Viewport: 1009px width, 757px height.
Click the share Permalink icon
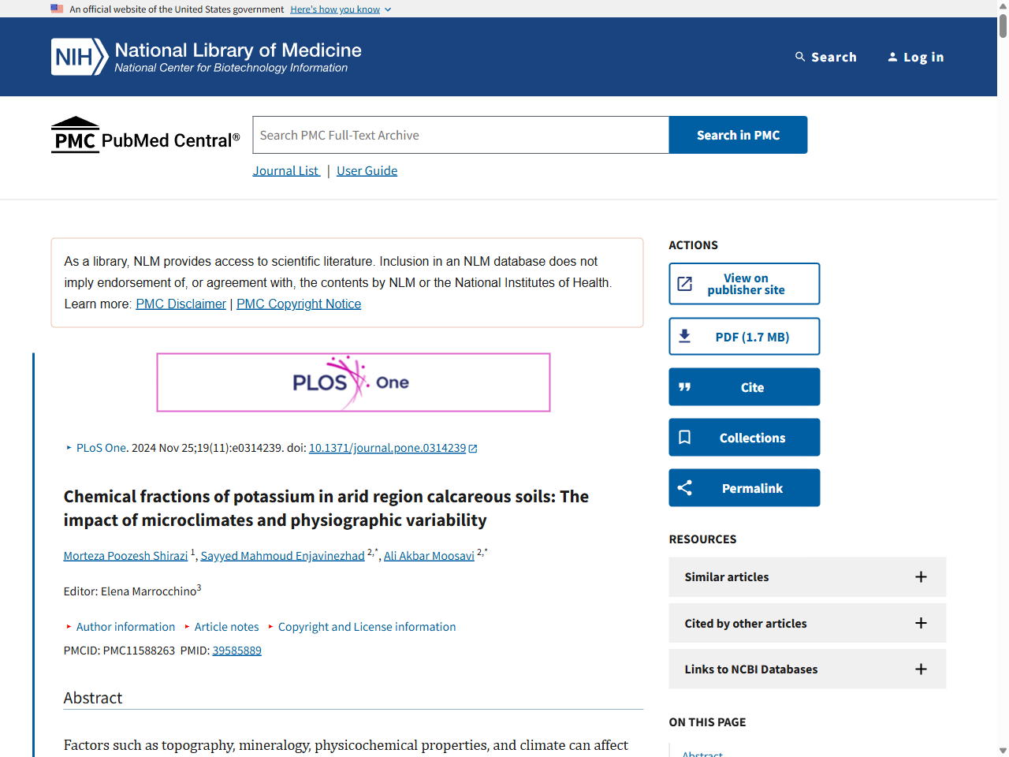click(685, 488)
